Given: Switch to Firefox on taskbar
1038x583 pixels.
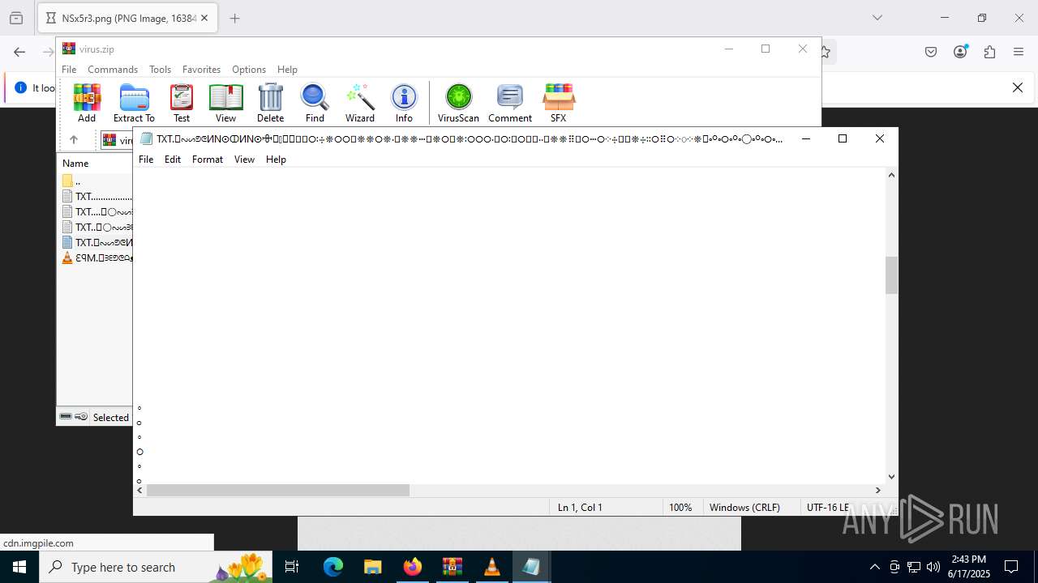Looking at the screenshot, I should (412, 567).
